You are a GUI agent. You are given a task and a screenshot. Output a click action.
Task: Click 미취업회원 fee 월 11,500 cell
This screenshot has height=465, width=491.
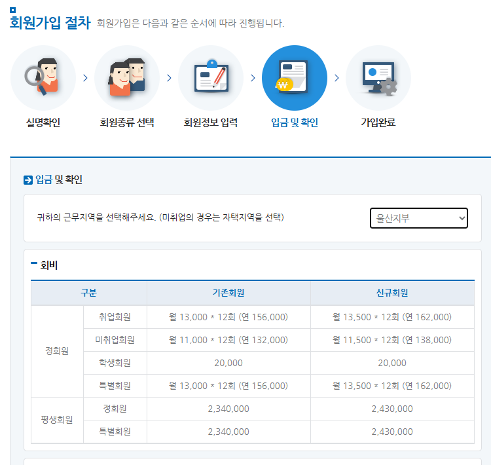pyautogui.click(x=392, y=340)
